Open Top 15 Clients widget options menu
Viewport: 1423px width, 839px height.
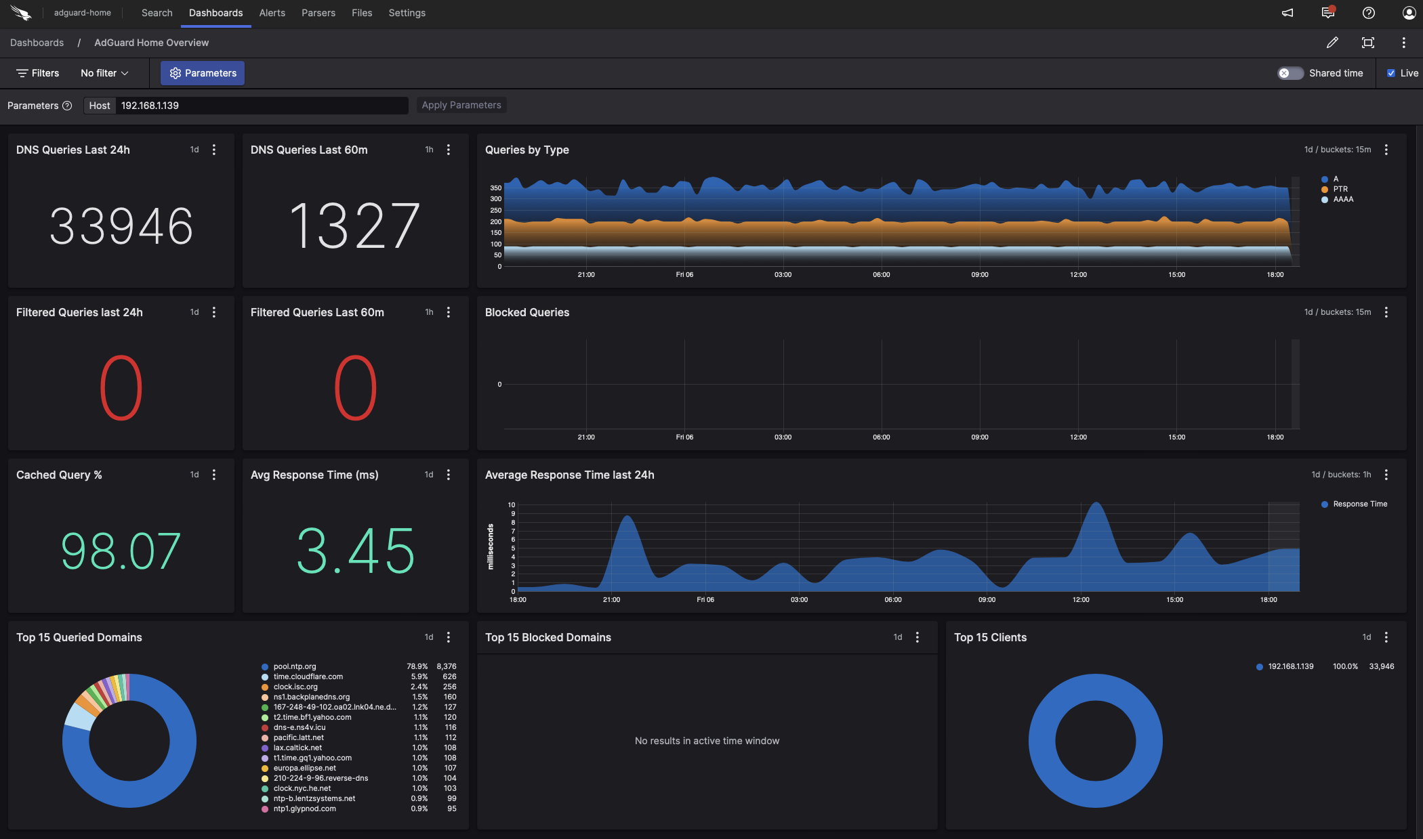[1386, 637]
